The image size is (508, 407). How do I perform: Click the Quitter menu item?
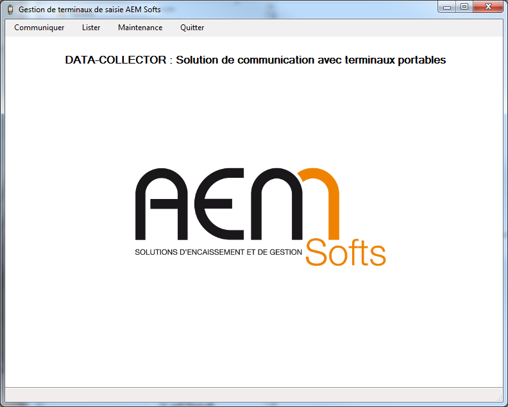192,28
